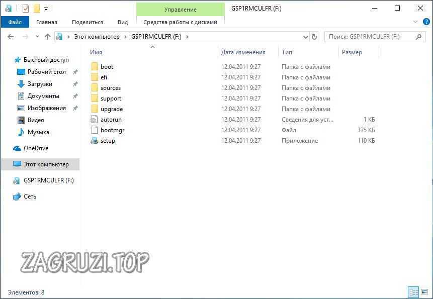Click the pin icon next to Загрузки
The height and width of the screenshot is (299, 433).
[x=75, y=84]
